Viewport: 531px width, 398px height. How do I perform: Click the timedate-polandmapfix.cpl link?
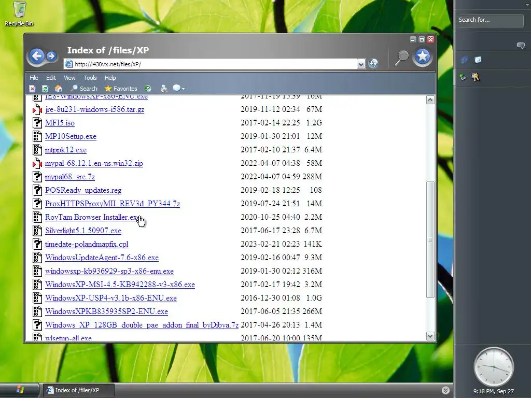(x=87, y=245)
